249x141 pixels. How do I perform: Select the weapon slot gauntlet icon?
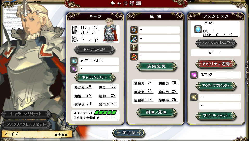point(134,30)
